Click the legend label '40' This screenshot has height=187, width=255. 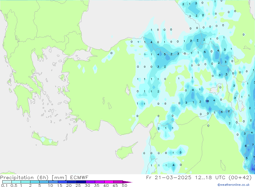106,185
